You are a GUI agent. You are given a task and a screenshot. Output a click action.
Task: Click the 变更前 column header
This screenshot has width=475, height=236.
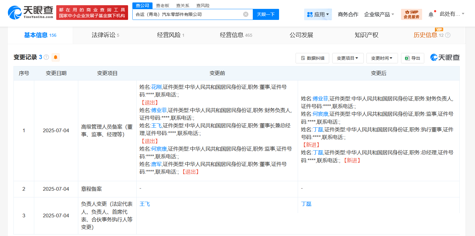[x=217, y=73]
